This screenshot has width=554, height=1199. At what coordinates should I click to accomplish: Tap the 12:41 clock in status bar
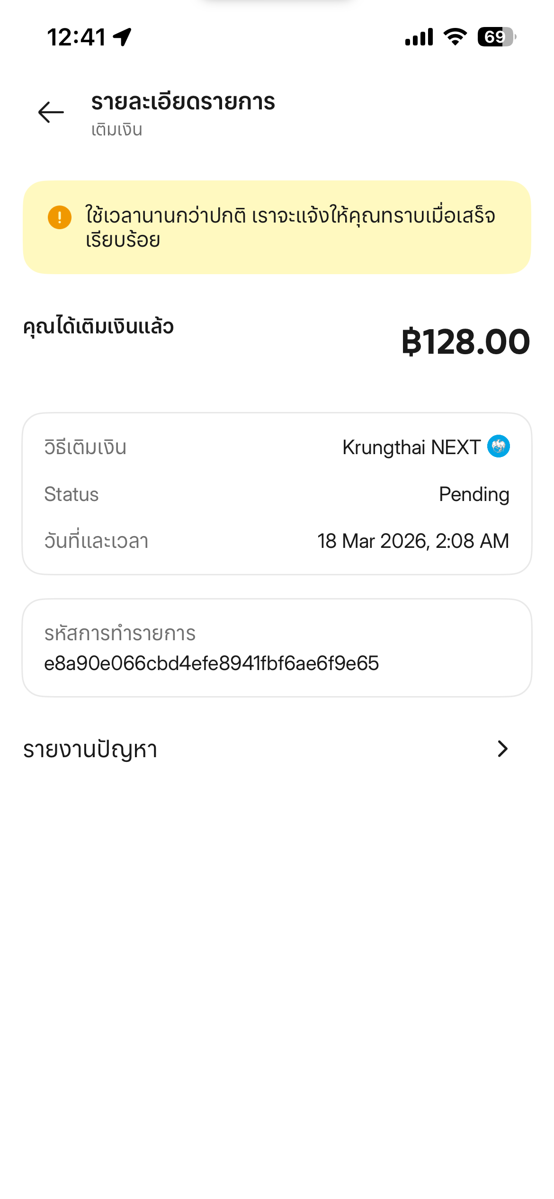coord(77,37)
